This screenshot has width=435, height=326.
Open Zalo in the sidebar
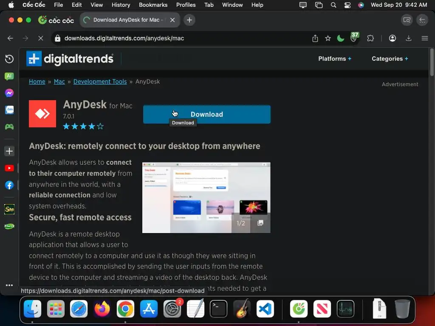point(9,110)
